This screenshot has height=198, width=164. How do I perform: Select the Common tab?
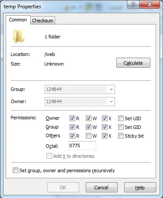coord(18,20)
